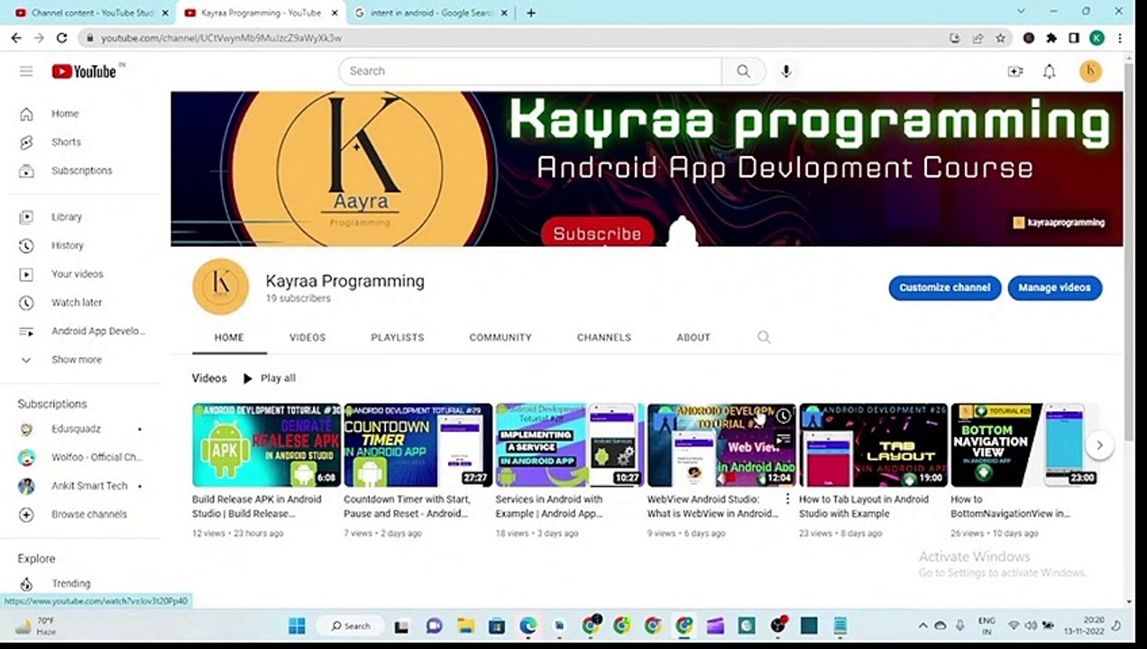1147x649 pixels.
Task: Open WebView Android Studio video title
Action: (712, 507)
